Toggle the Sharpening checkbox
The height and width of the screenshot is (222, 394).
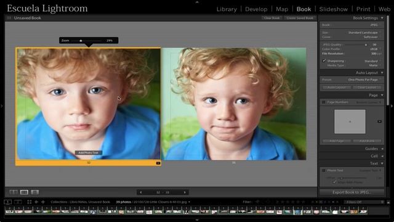pyautogui.click(x=324, y=60)
